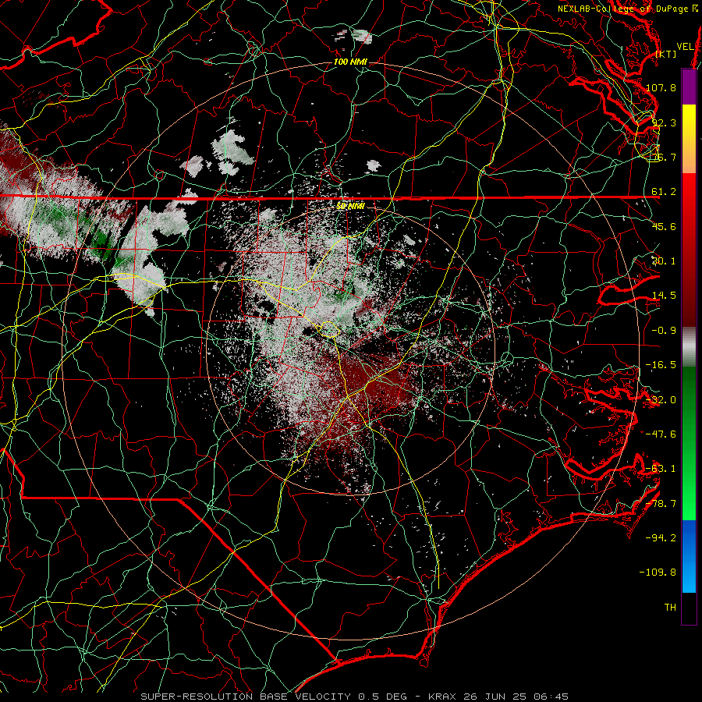Click the KRAX station identifier in the caption
702x702 pixels.
(442, 697)
